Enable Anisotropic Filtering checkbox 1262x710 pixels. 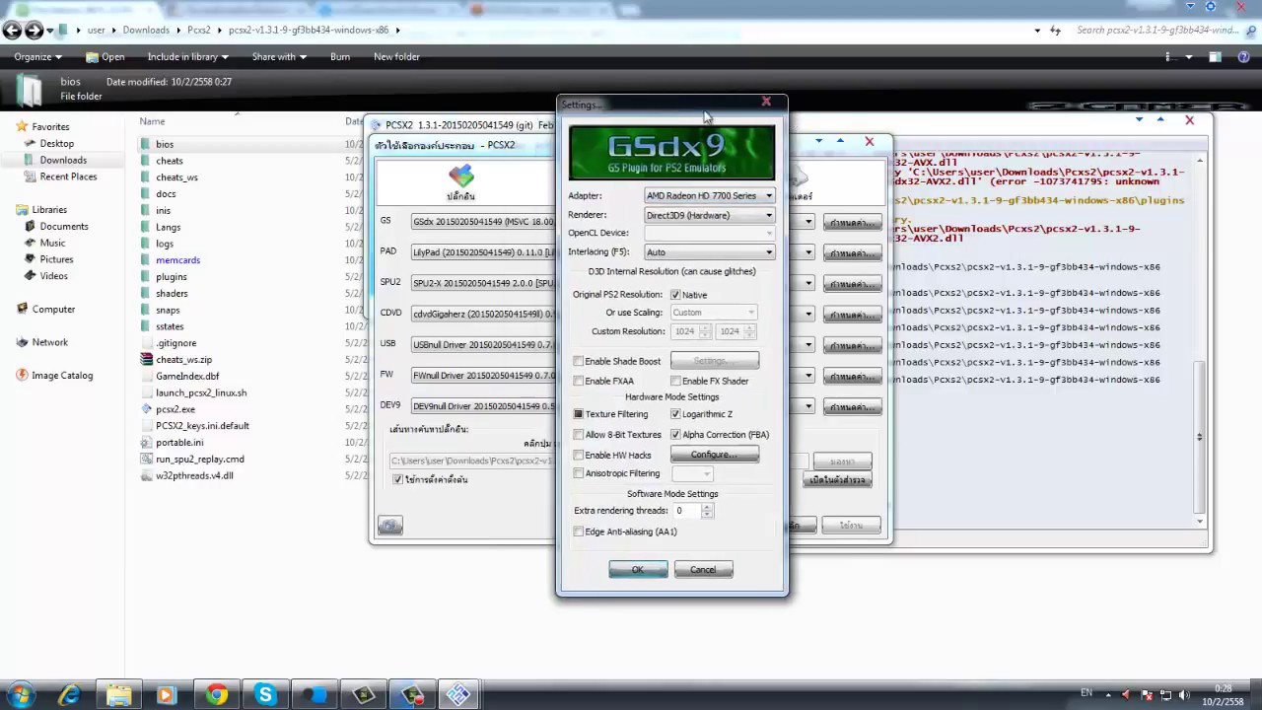(579, 473)
